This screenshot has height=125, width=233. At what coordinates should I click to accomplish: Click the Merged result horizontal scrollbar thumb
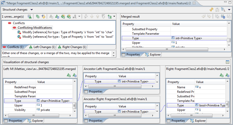(167, 49)
